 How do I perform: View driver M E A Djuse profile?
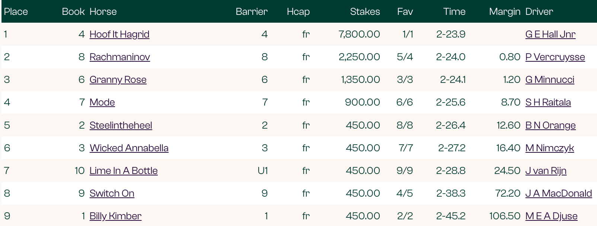[551, 216]
